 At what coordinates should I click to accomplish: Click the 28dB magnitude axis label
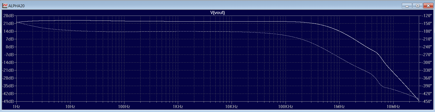pos(8,16)
